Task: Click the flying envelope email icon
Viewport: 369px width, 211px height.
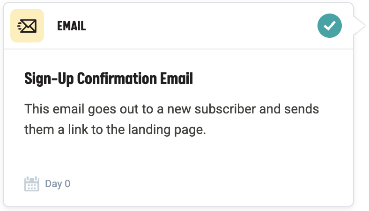Action: pos(27,26)
